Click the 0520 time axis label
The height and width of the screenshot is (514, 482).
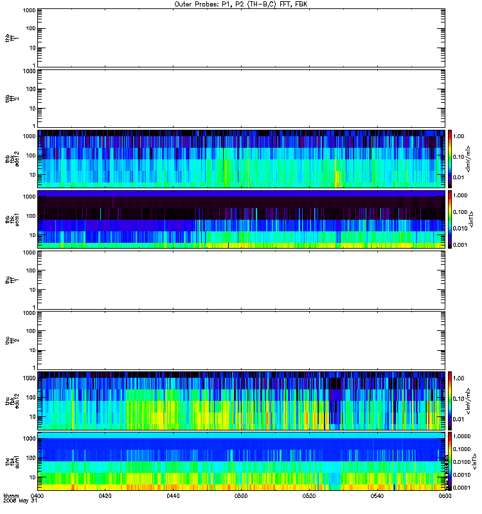pyautogui.click(x=309, y=495)
